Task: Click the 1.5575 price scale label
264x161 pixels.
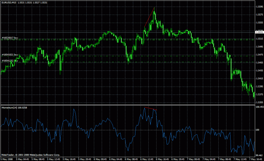Action: [259, 15]
